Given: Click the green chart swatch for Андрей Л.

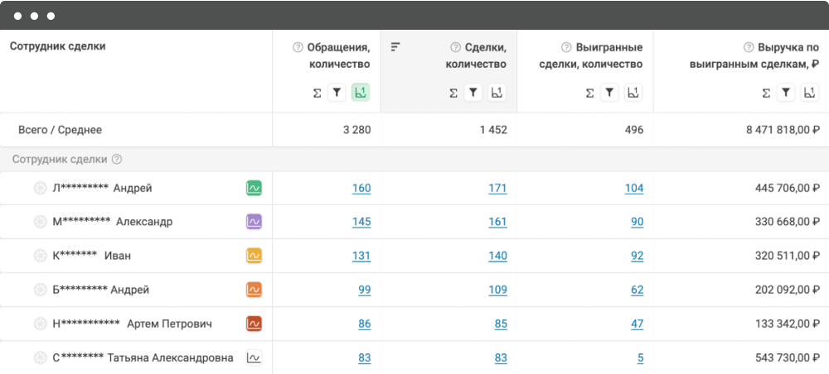Looking at the screenshot, I should point(255,188).
